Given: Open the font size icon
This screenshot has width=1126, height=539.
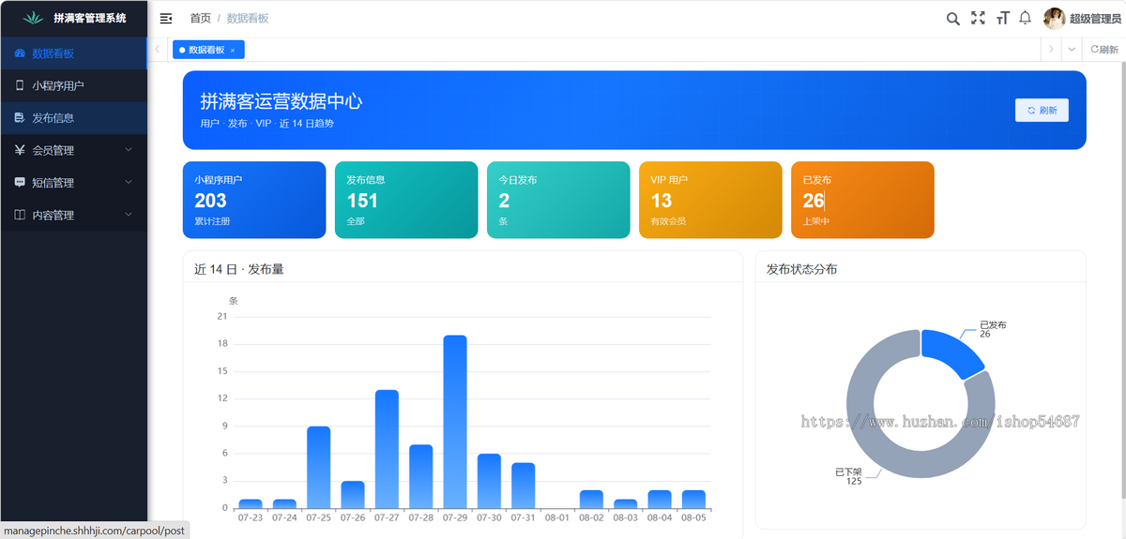Looking at the screenshot, I should 1002,18.
